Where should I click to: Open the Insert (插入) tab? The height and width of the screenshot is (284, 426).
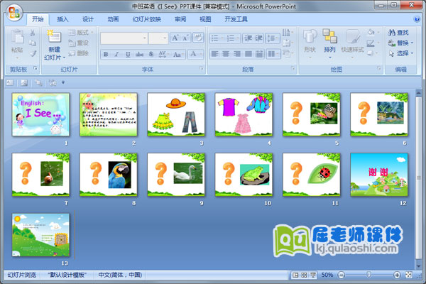click(63, 19)
